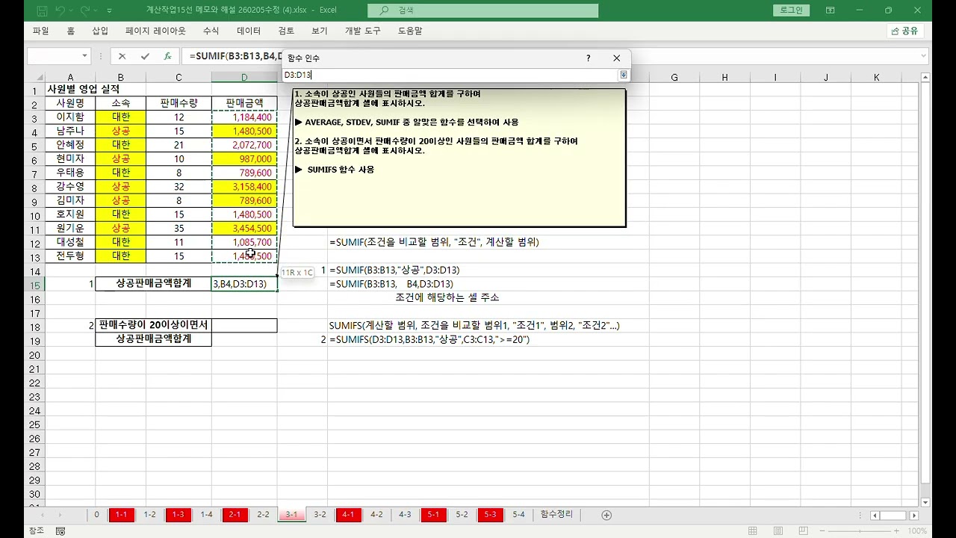Add a new sheet with the plus icon

click(x=606, y=516)
